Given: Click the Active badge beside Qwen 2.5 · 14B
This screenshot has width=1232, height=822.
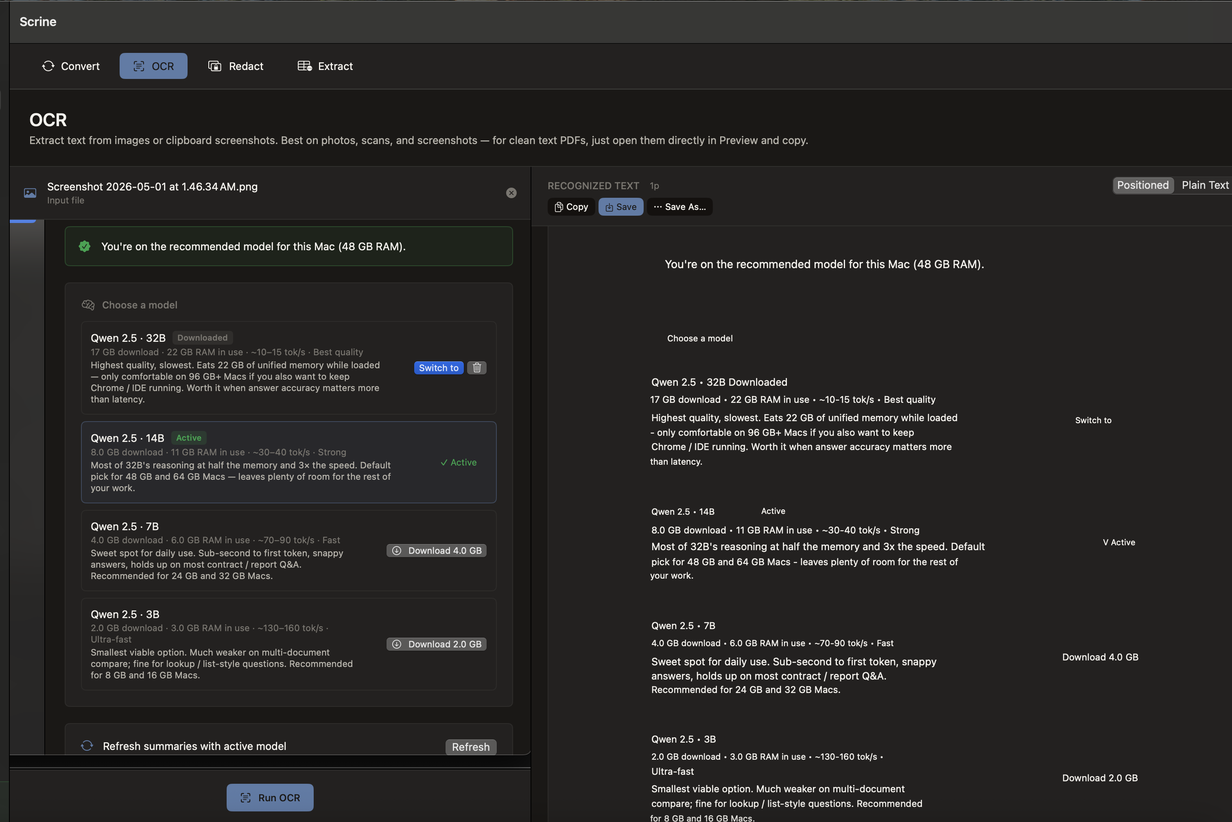Looking at the screenshot, I should click(189, 438).
